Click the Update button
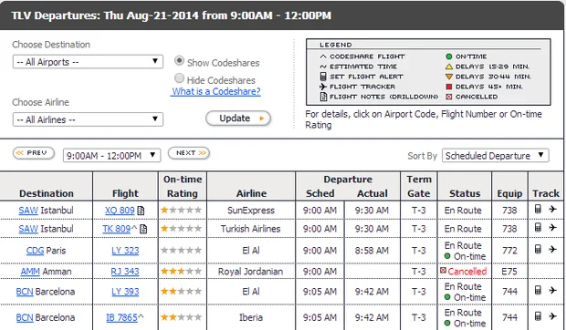 coord(238,119)
